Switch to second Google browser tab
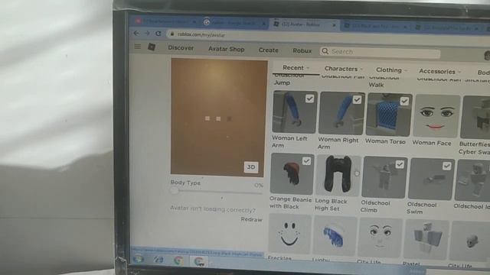This screenshot has width=490, height=275. click(234, 23)
